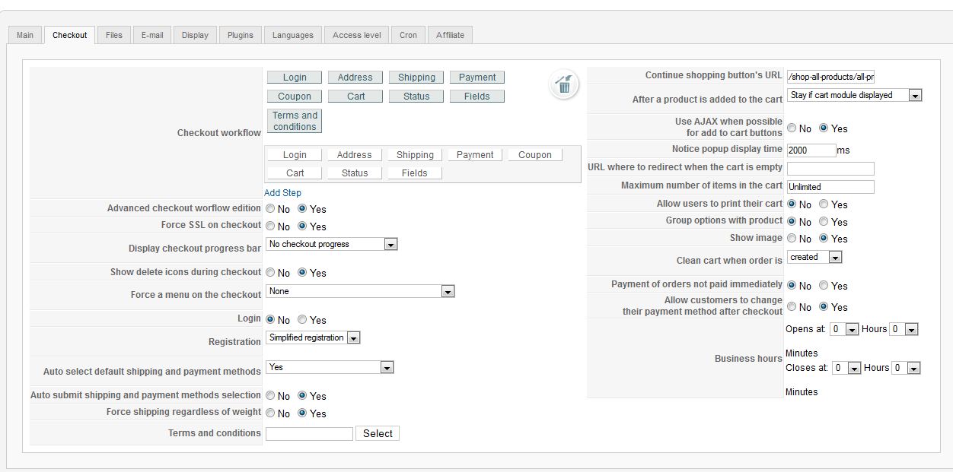Screen dimensions: 953x472
Task: Open the Access level tab
Action: tap(356, 35)
